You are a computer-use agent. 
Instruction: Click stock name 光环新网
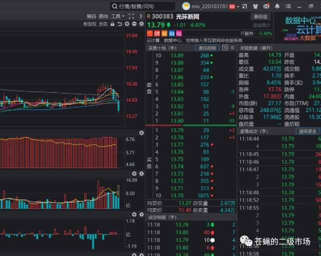tap(188, 17)
